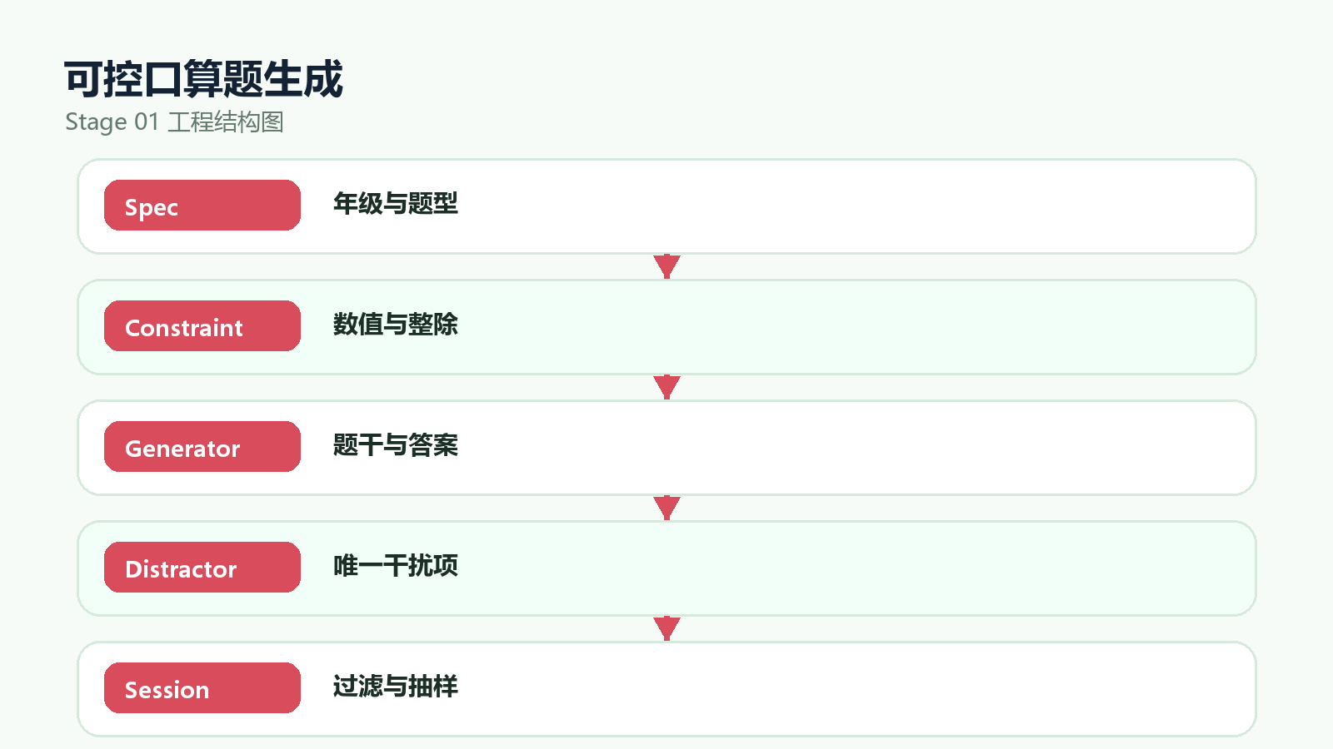Click empty area of the Generator row card
Viewport: 1333px width, 749px height.
click(833, 448)
